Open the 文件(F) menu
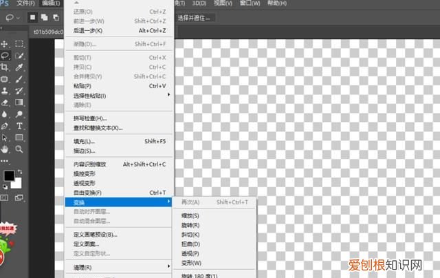Image resolution: width=440 pixels, height=278 pixels. tap(25, 3)
